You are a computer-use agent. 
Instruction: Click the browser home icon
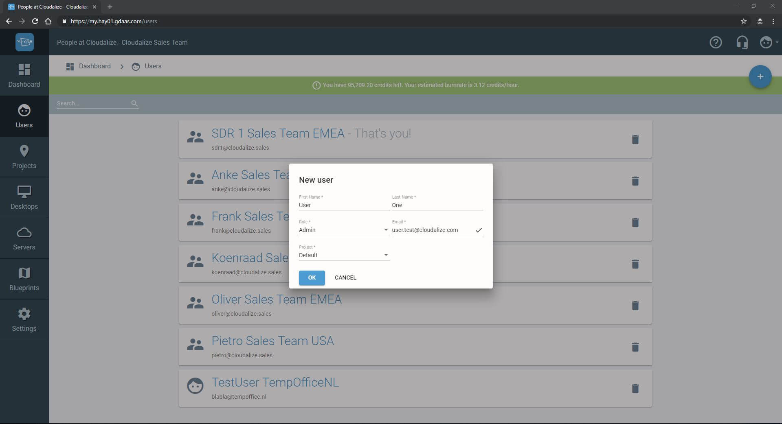(x=48, y=21)
